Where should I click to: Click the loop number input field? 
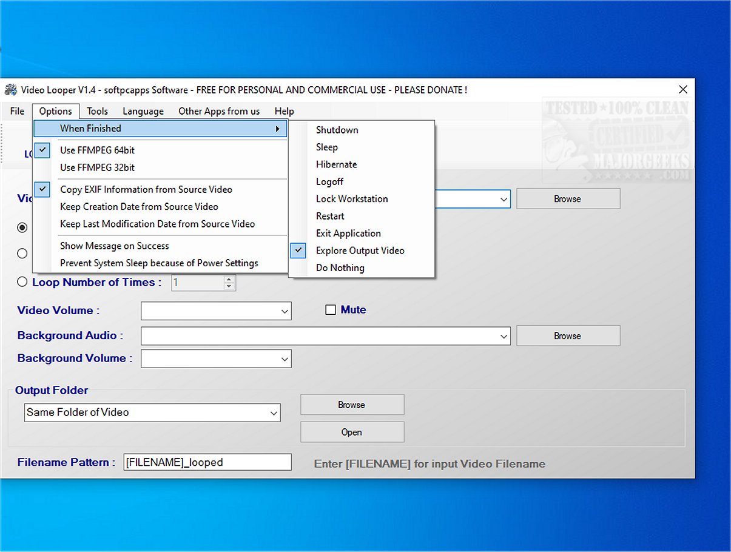coord(197,283)
